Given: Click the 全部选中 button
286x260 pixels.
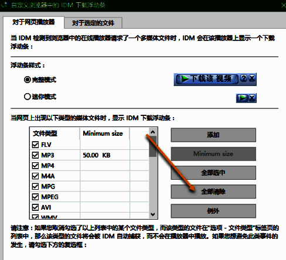Looking at the screenshot, I should click(213, 173).
